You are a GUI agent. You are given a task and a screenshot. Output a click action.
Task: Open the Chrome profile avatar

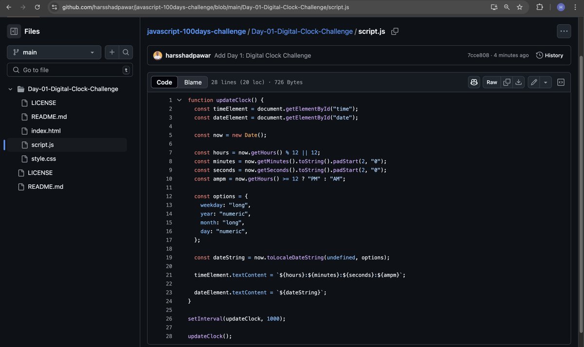[561, 7]
